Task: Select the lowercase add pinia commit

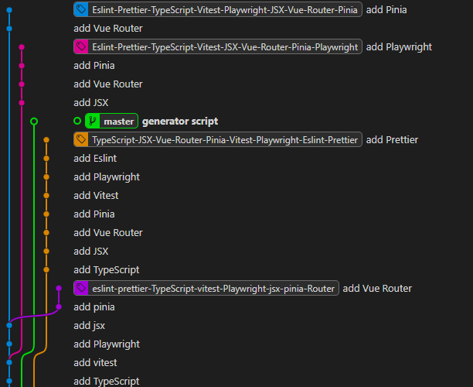Action: (x=94, y=307)
